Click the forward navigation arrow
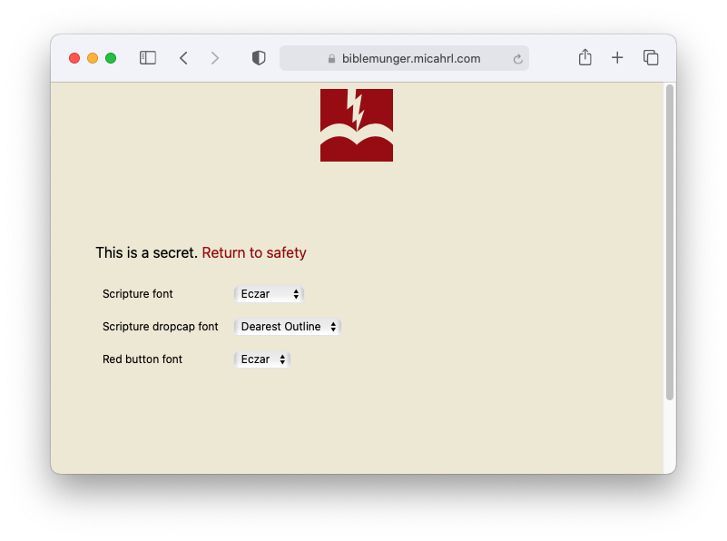The height and width of the screenshot is (541, 727). [215, 57]
